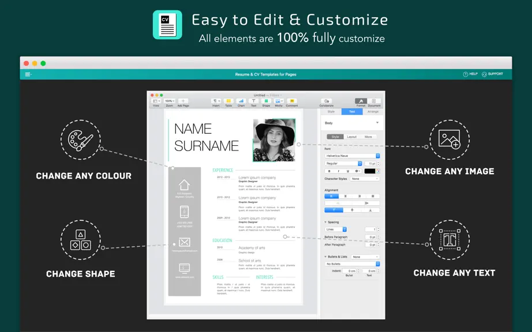Click the INTERESTS section heading

coord(264,277)
